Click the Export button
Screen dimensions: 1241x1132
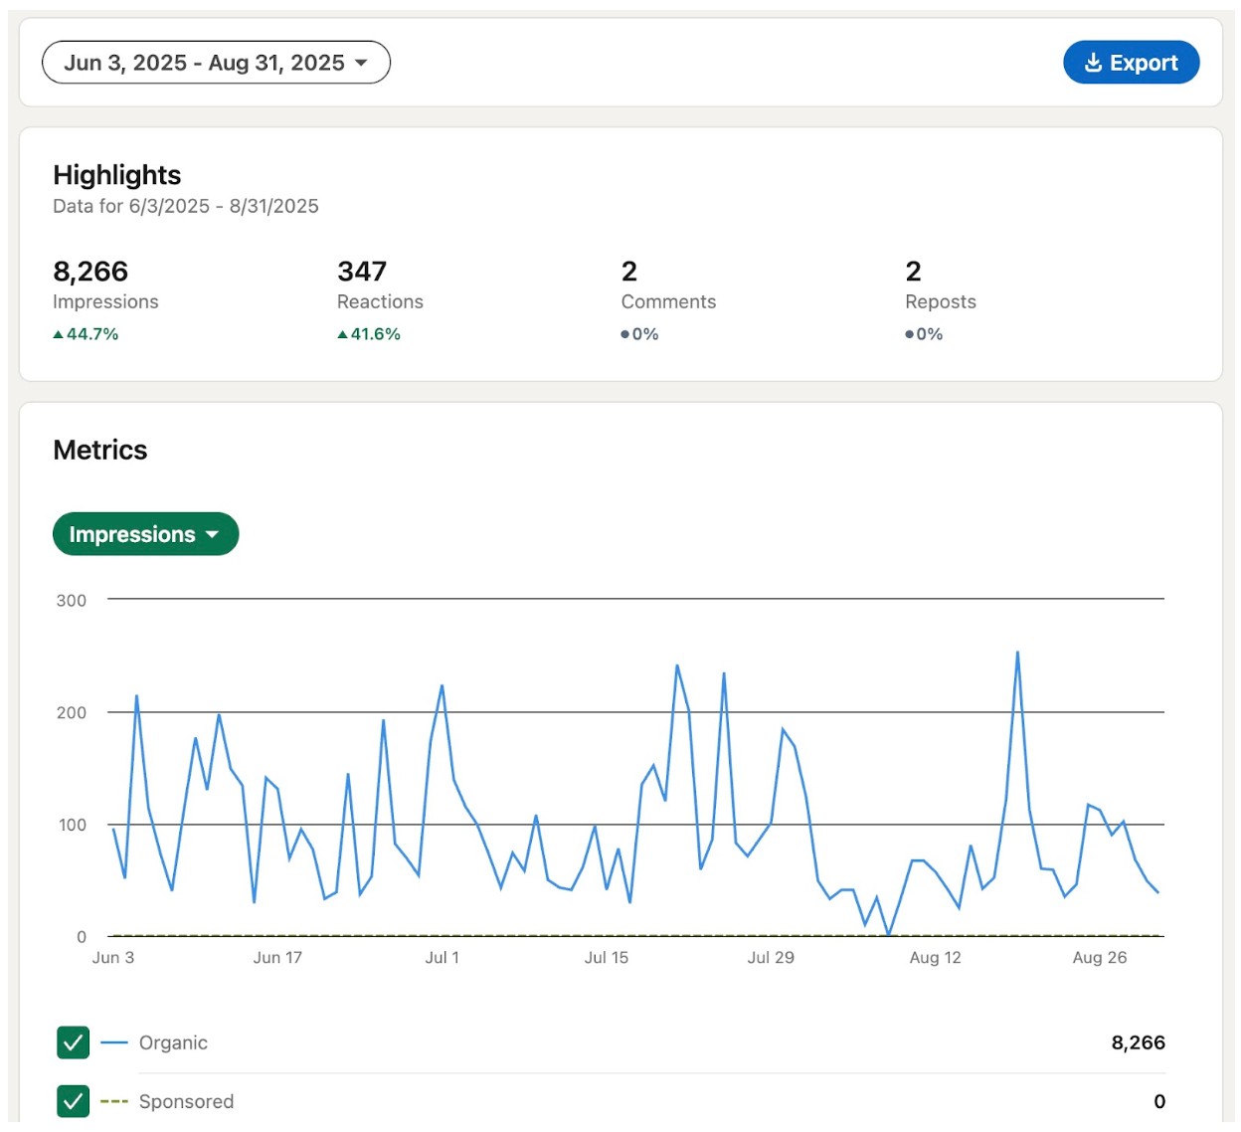coord(1131,63)
